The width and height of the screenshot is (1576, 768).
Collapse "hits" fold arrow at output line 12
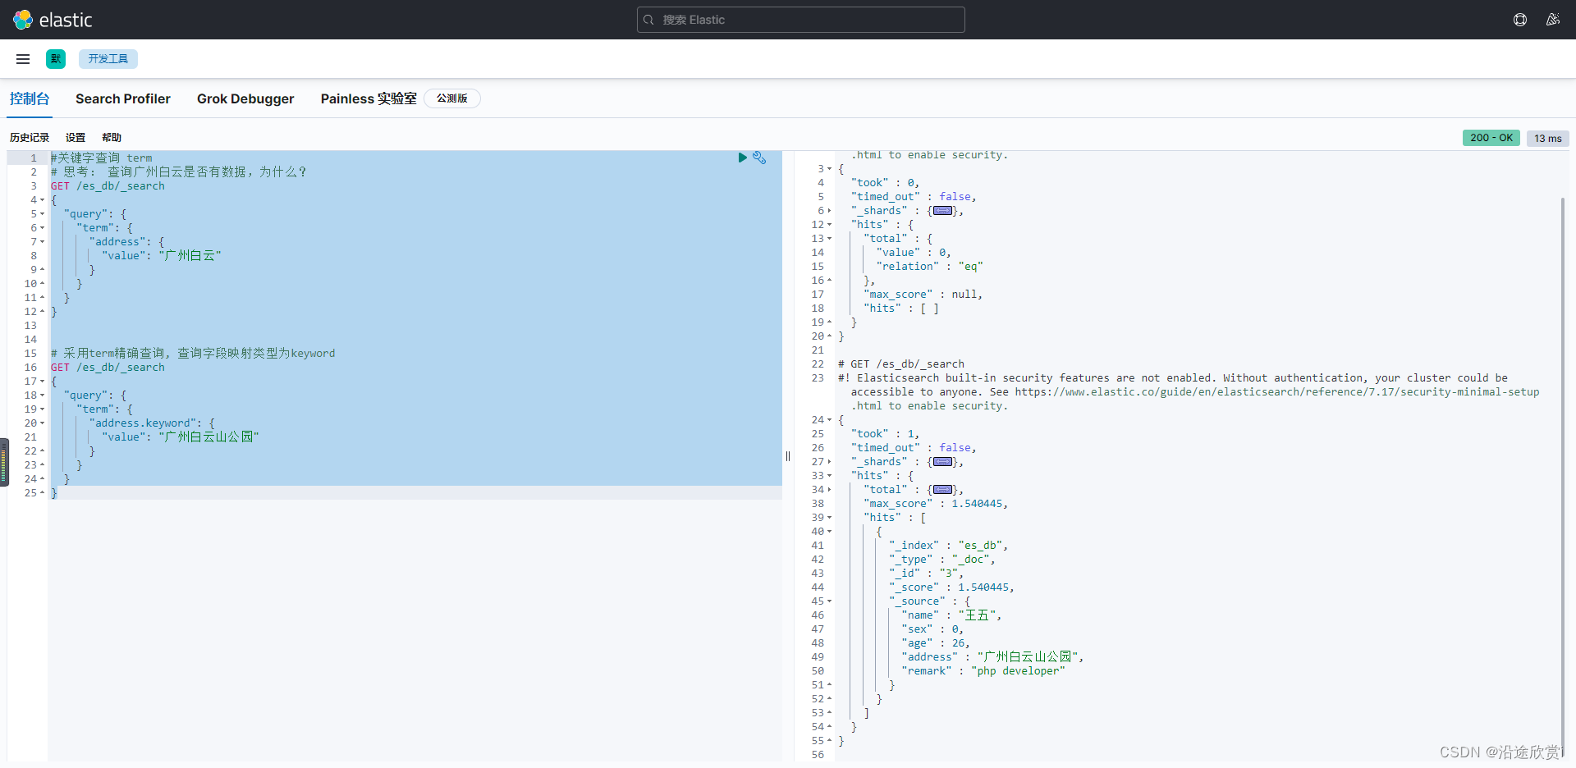click(x=829, y=225)
